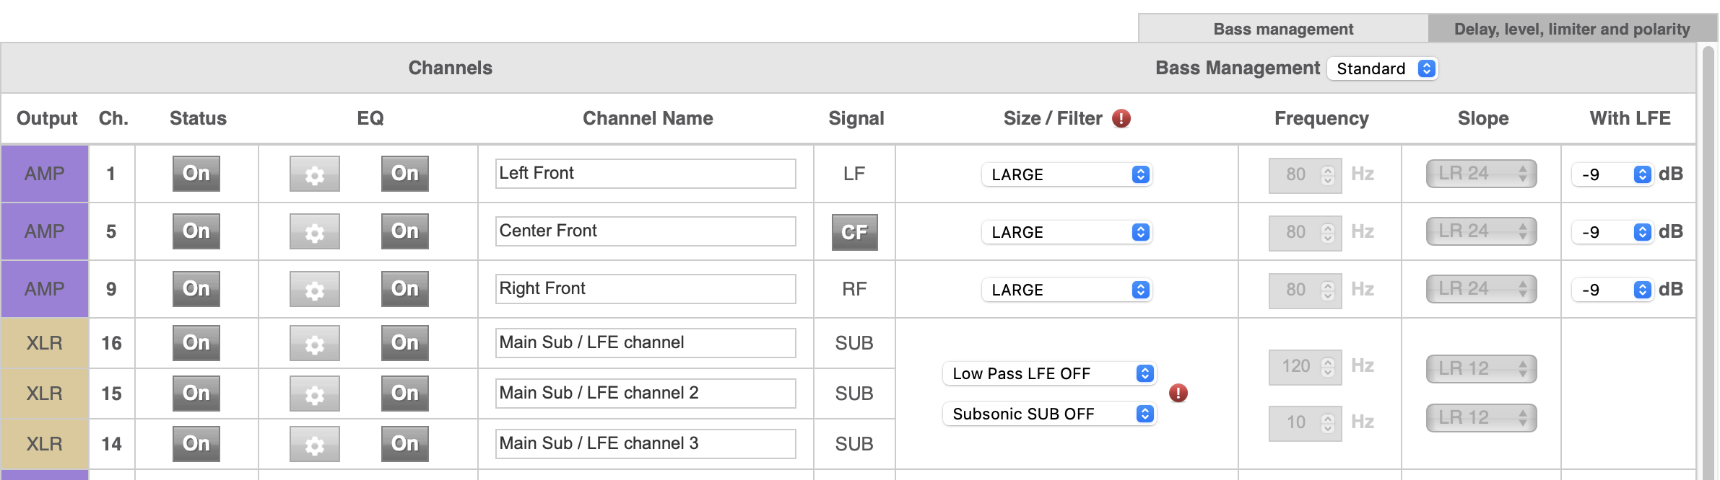Switch to Delay, level, limiter and polarity tab
1720x480 pixels.
pos(1571,29)
